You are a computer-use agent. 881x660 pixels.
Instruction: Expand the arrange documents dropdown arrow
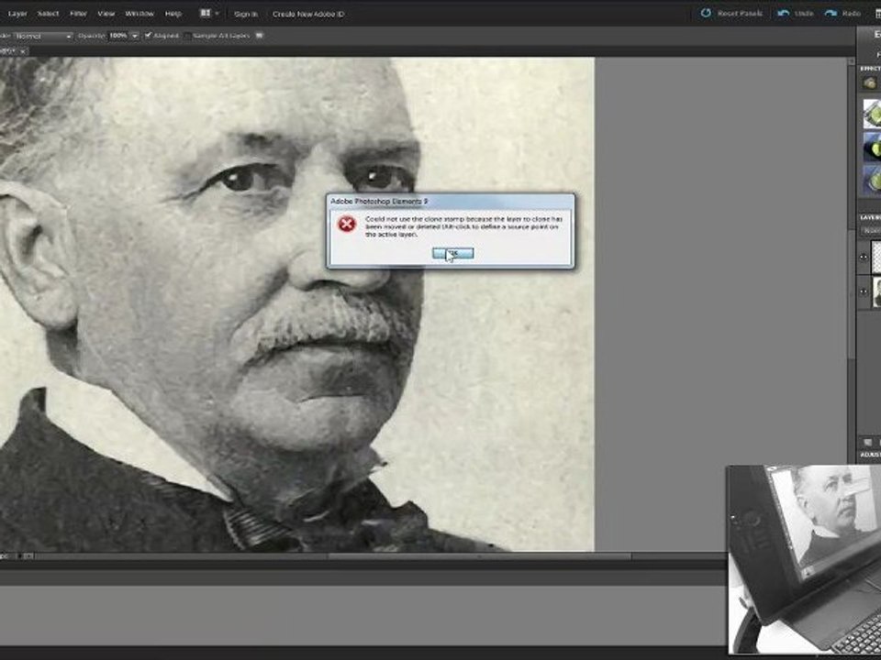click(x=217, y=13)
